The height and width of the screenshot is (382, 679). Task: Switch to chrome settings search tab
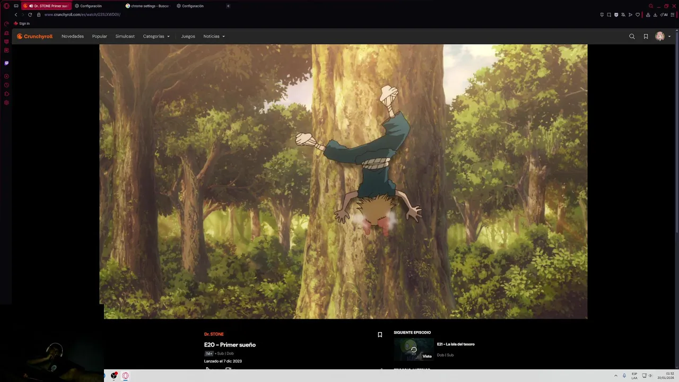149,6
